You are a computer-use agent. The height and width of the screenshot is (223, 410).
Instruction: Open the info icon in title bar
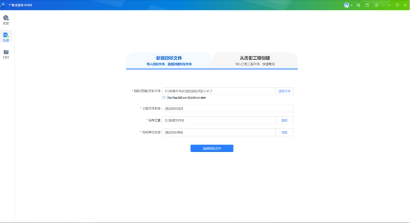(x=376, y=5)
